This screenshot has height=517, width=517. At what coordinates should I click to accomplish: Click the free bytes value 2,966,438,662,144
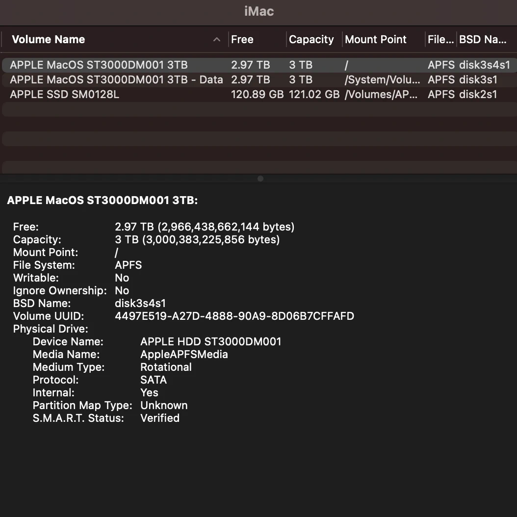pyautogui.click(x=226, y=227)
